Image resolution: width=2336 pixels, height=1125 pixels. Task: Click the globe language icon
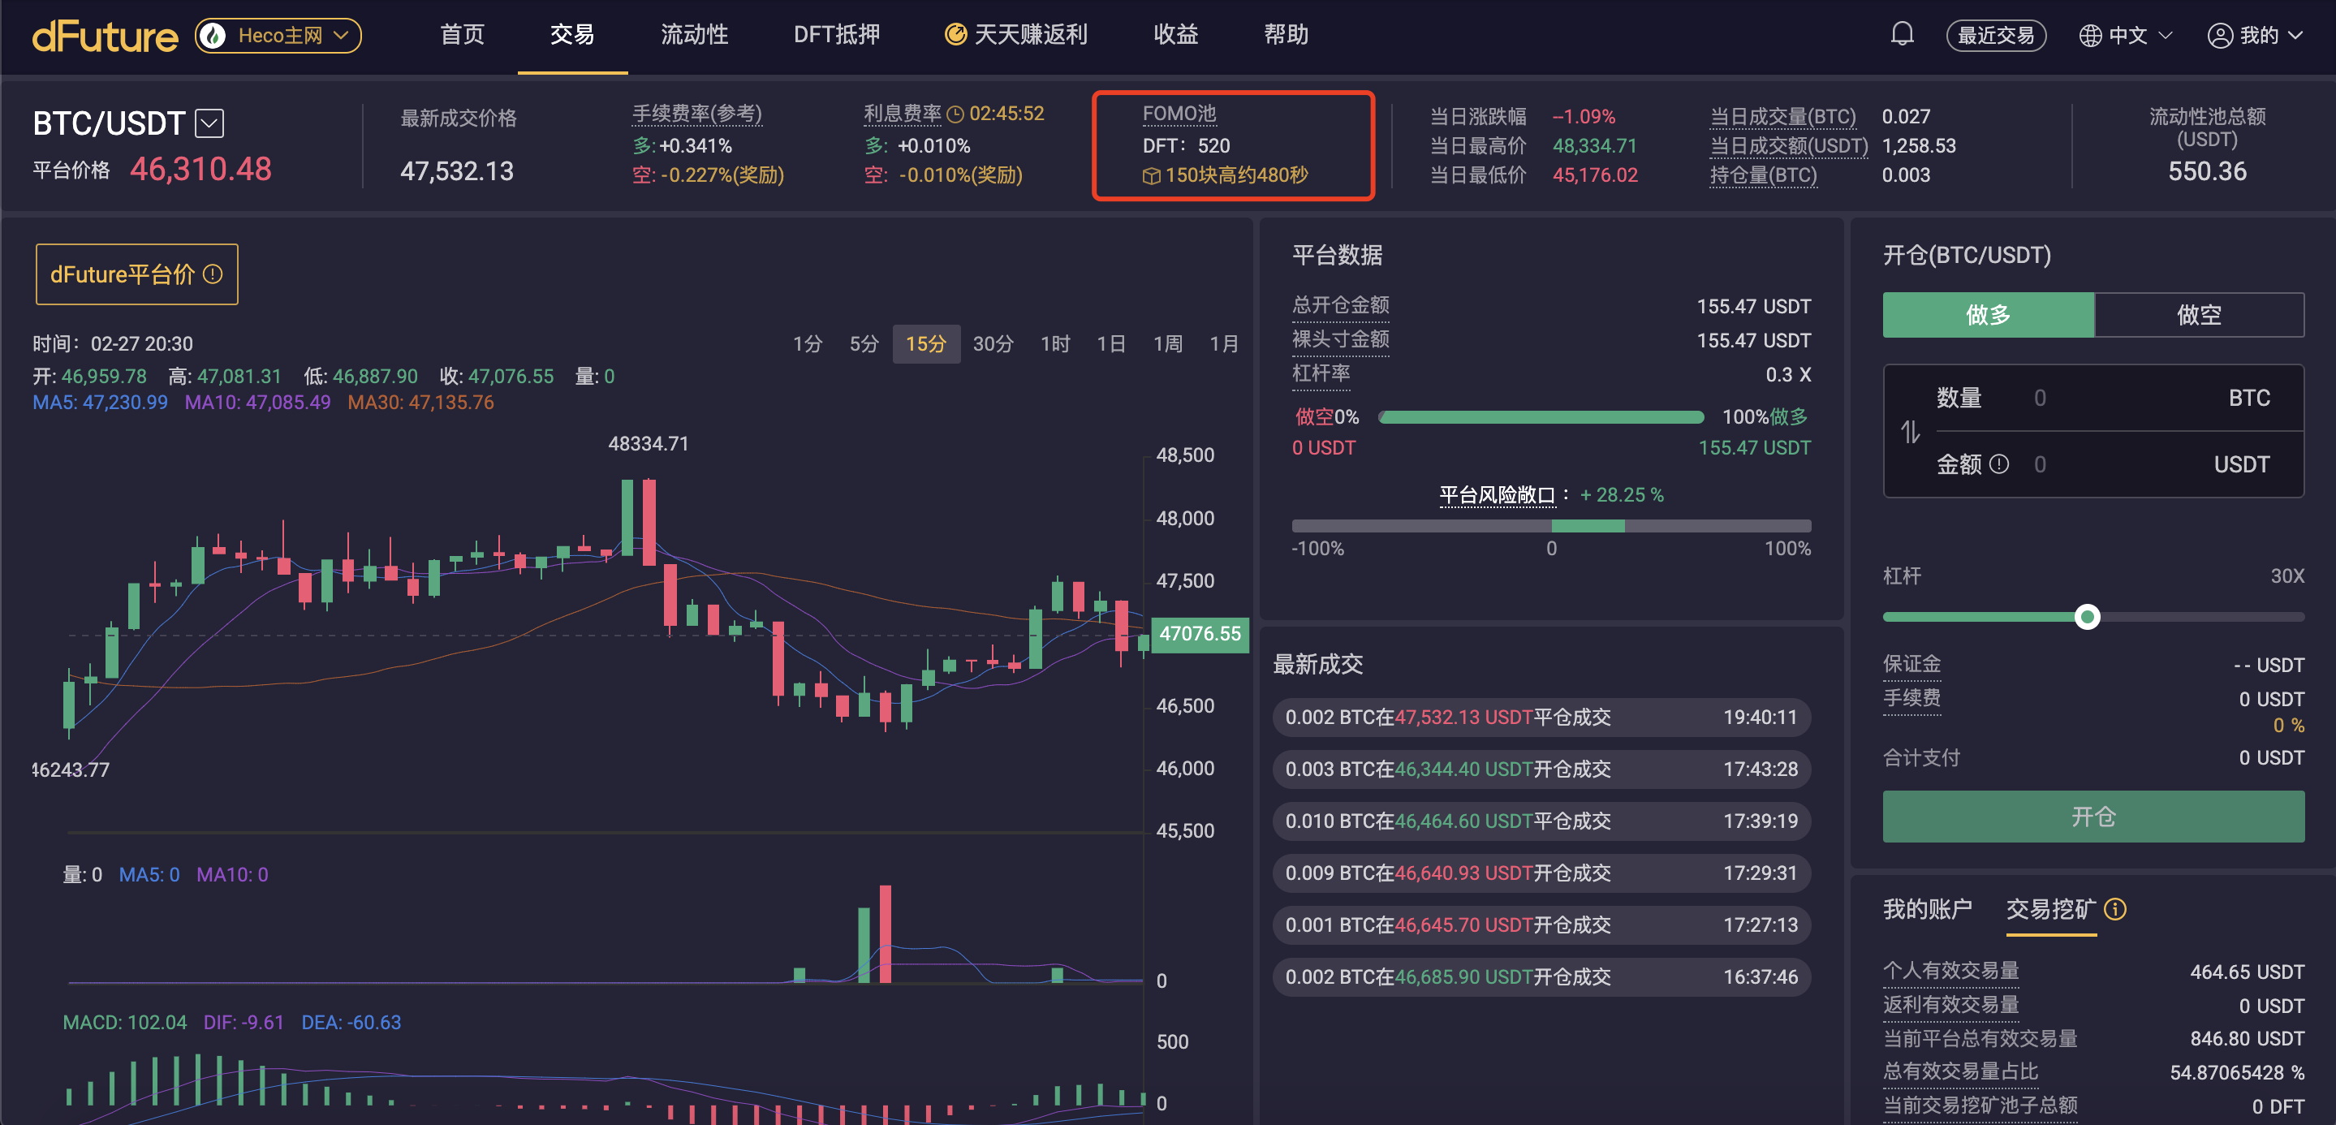click(2089, 36)
